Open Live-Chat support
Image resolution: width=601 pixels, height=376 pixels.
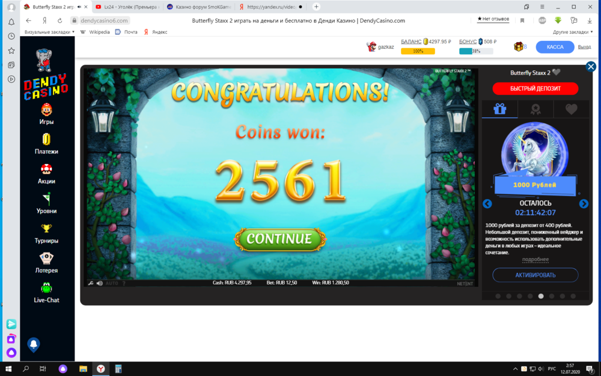pos(46,293)
